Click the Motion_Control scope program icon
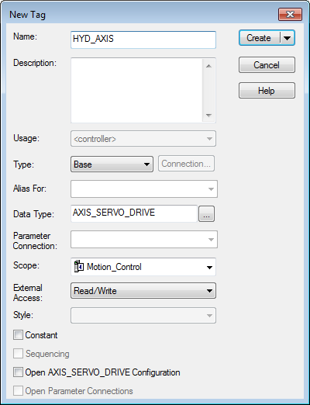This screenshot has width=310, height=405. (79, 266)
